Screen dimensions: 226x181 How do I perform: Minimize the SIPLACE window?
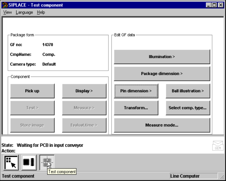[x=208, y=5]
